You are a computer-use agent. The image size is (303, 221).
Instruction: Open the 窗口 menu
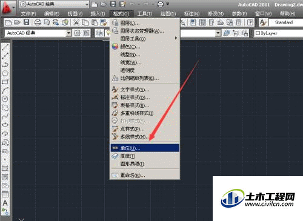(x=263, y=14)
